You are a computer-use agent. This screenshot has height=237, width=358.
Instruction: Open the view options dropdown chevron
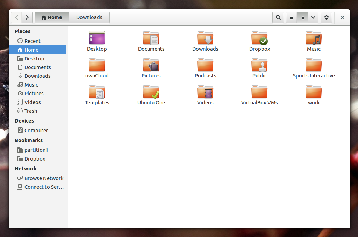[313, 17]
